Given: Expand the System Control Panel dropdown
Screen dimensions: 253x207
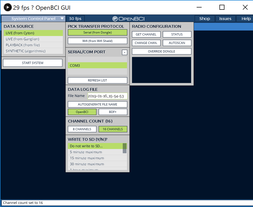Looking at the screenshot, I should click(x=33, y=19).
